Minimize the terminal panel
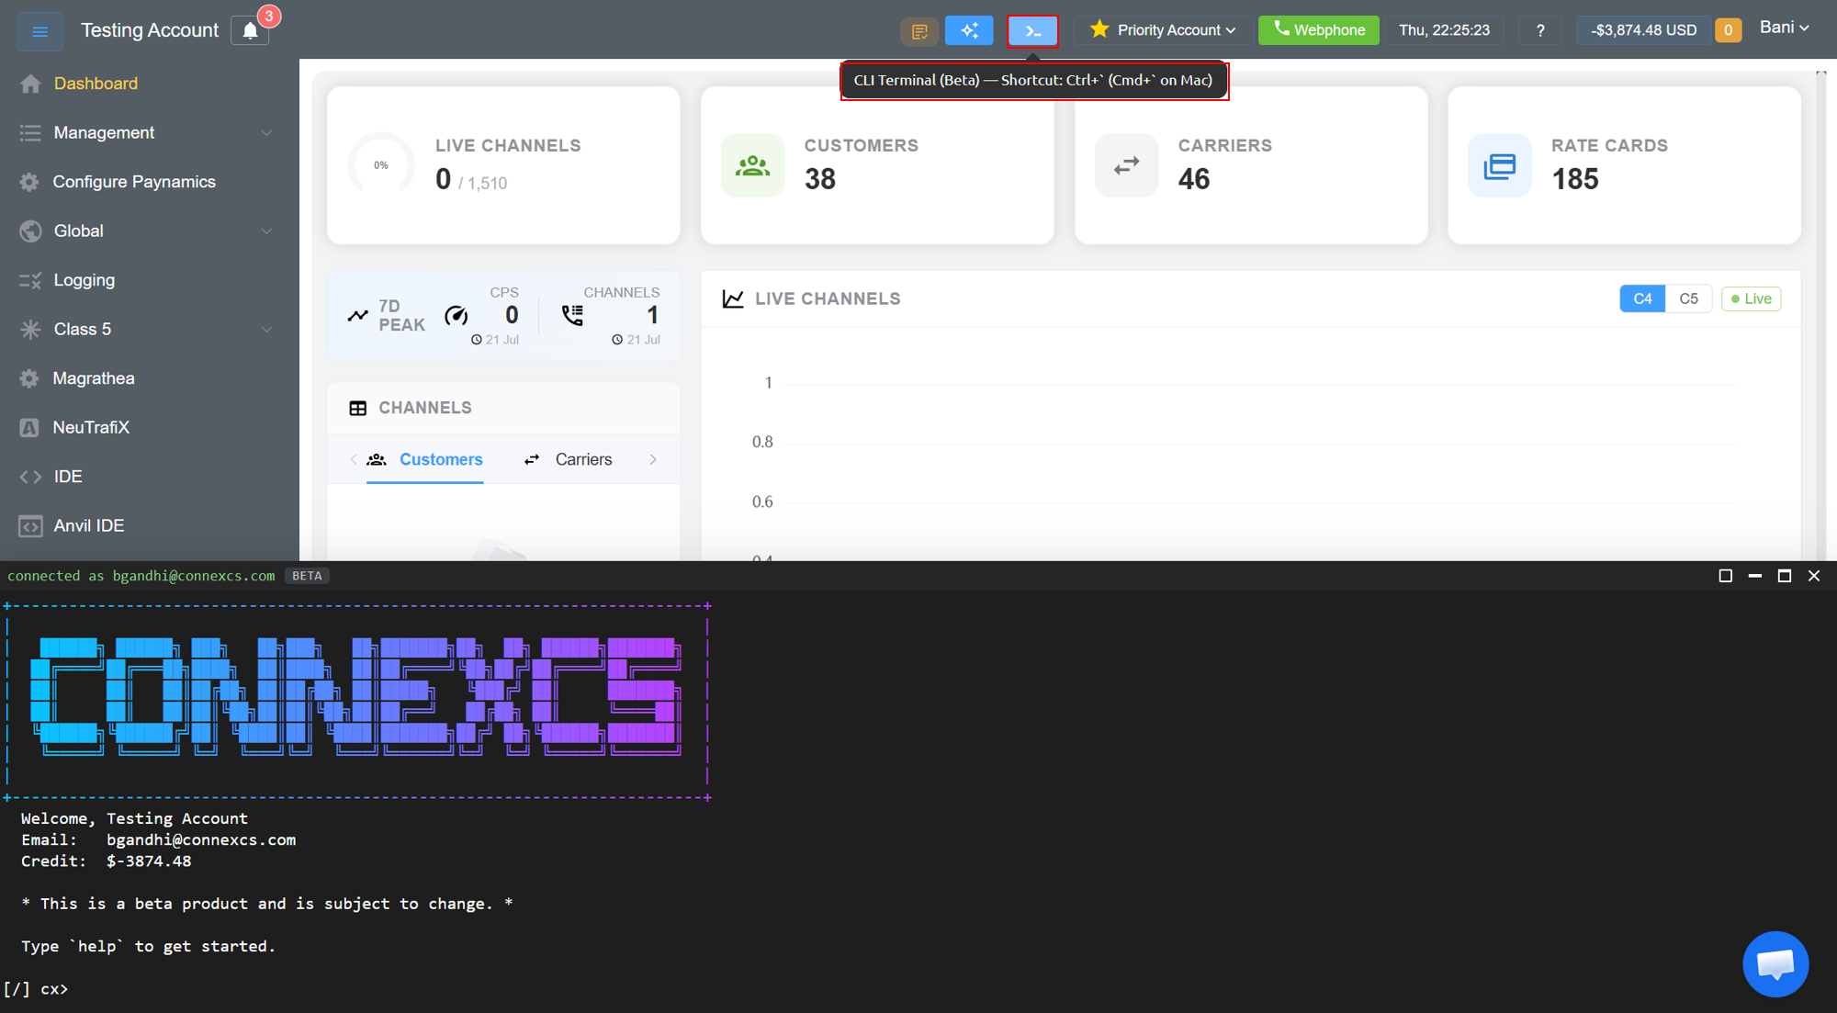1837x1013 pixels. coord(1754,576)
